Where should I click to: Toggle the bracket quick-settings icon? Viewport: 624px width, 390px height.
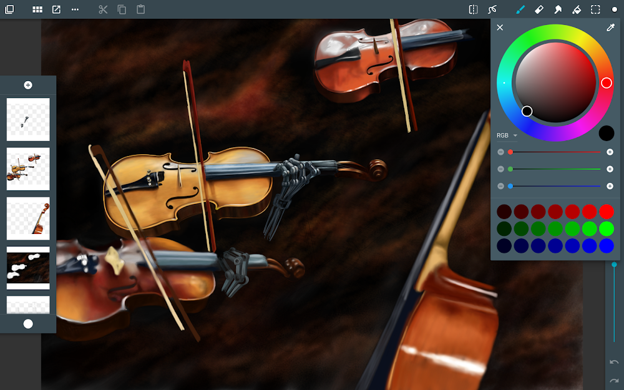[x=472, y=9]
